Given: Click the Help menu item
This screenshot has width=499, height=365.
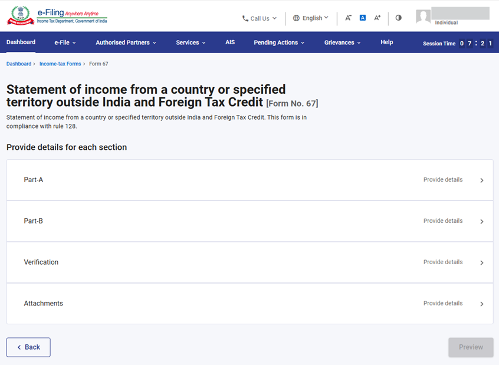Looking at the screenshot, I should coord(387,42).
